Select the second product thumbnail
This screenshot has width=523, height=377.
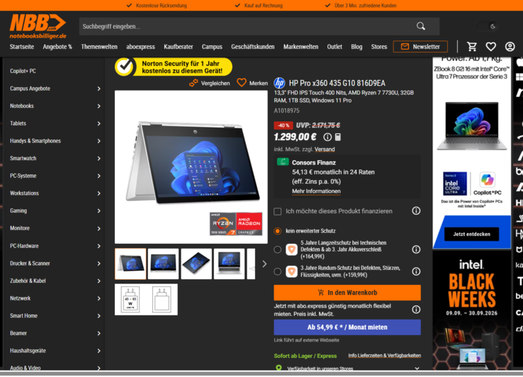(163, 264)
